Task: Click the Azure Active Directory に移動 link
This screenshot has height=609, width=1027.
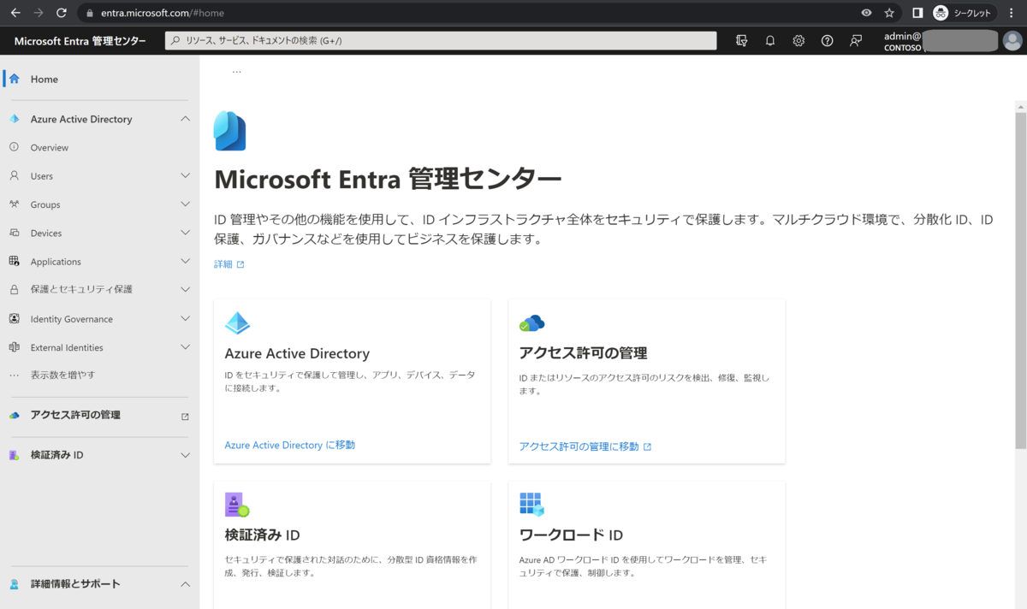Action: point(288,445)
